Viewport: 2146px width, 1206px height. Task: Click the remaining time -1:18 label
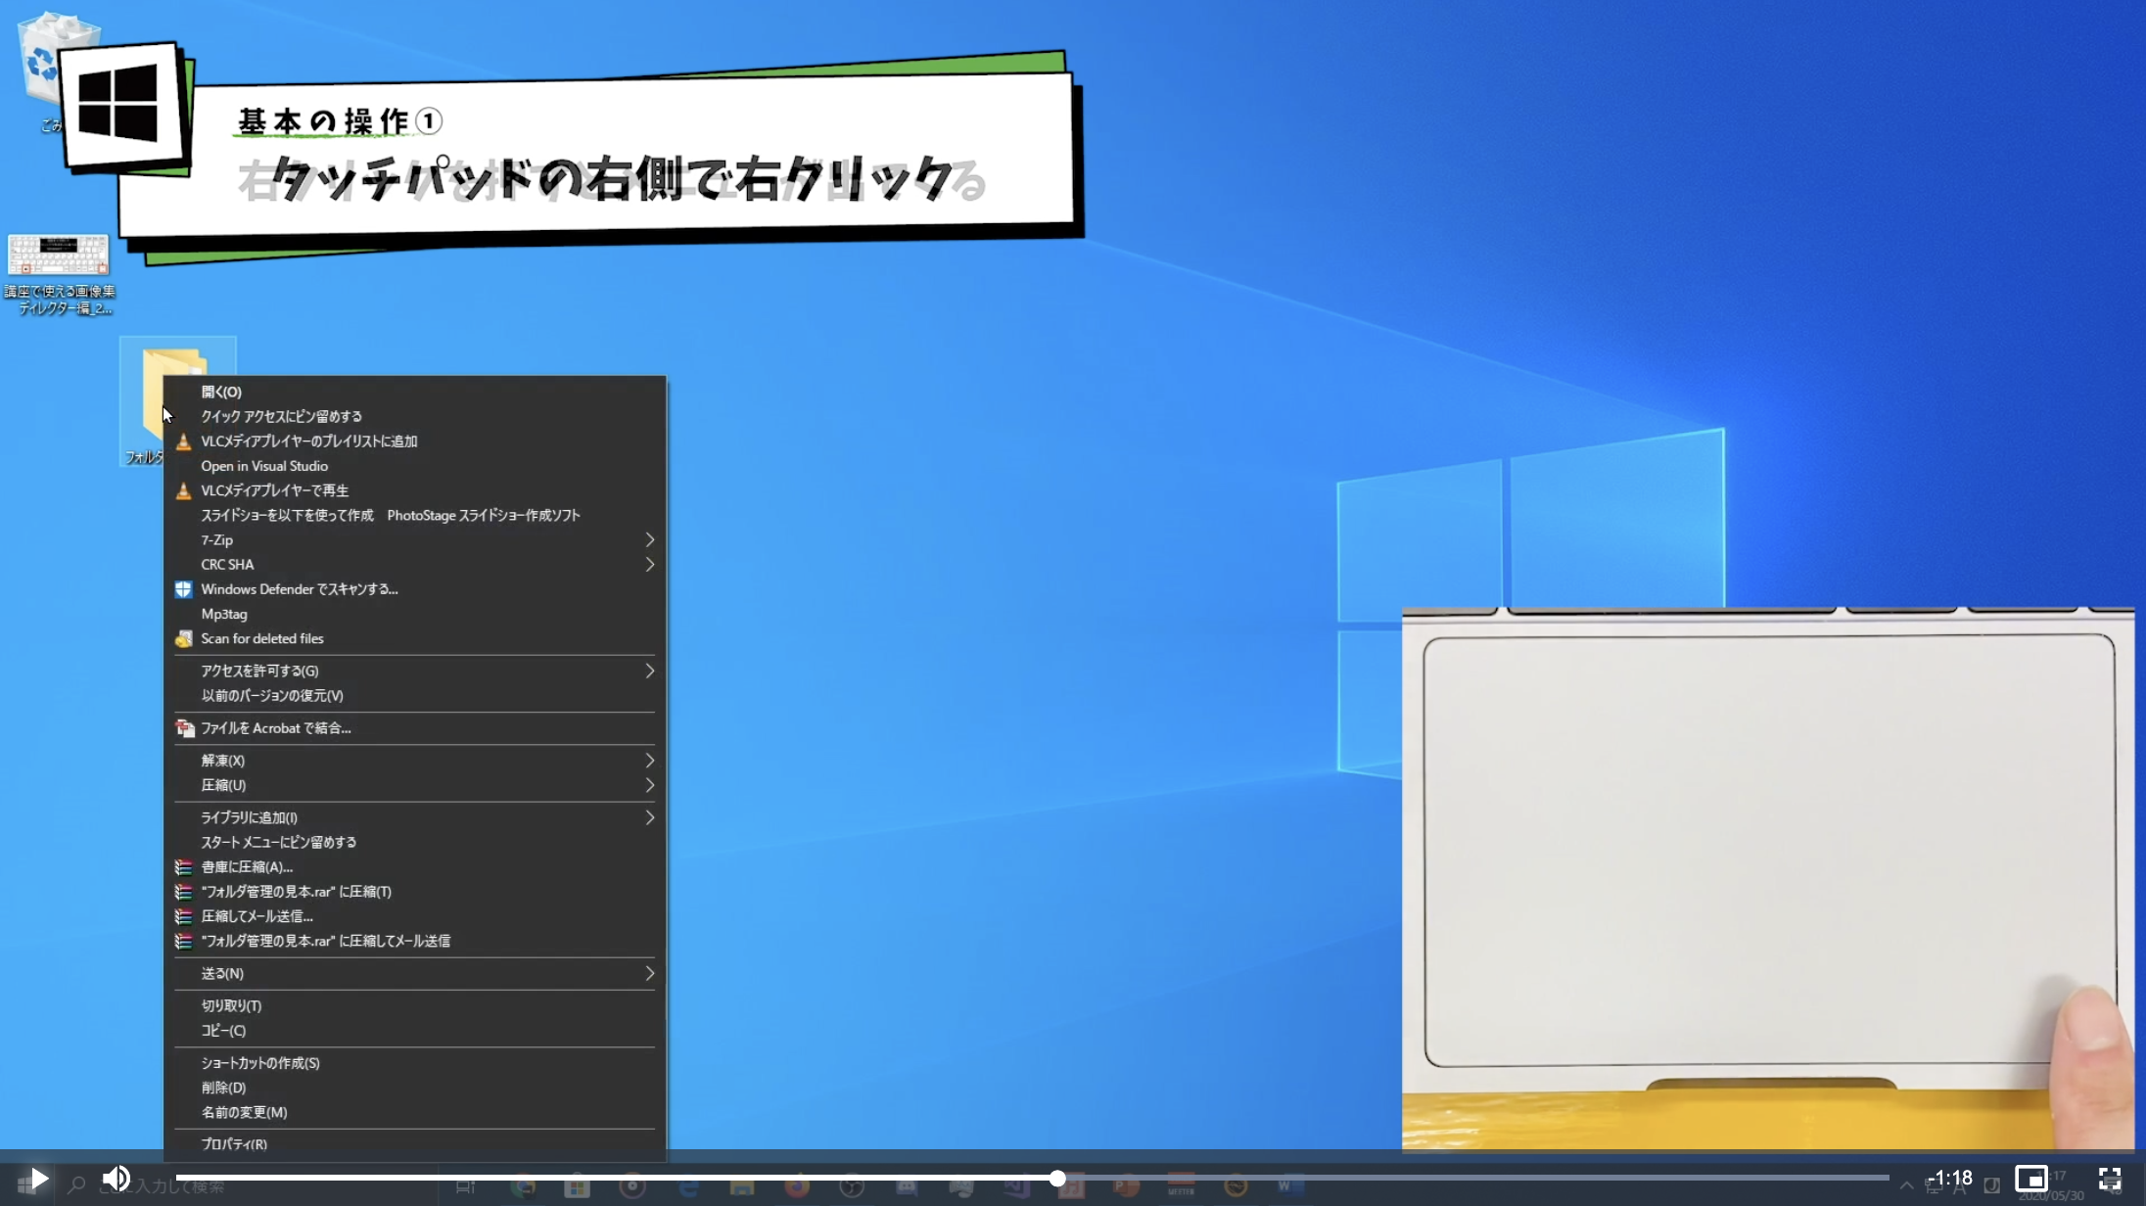(x=1950, y=1179)
